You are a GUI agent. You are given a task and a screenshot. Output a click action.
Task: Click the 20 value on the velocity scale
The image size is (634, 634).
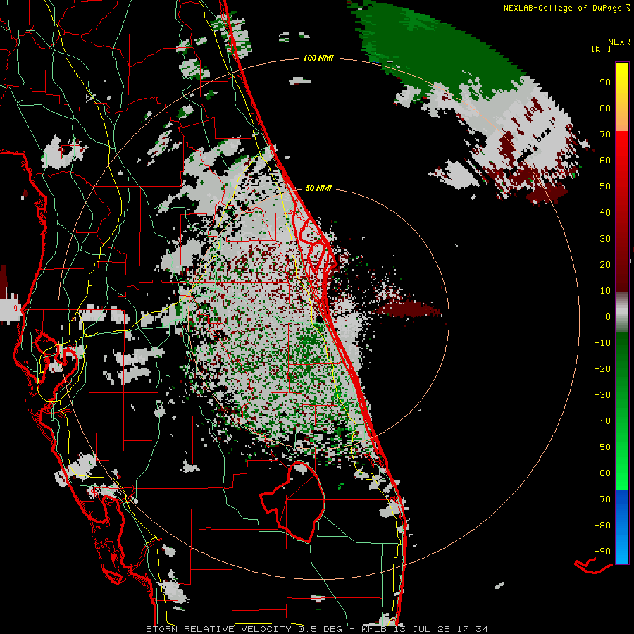click(x=605, y=264)
